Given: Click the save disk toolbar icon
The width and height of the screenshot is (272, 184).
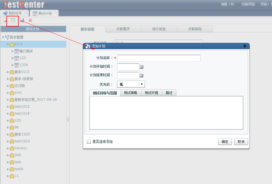Looking at the screenshot, I should 22,20.
